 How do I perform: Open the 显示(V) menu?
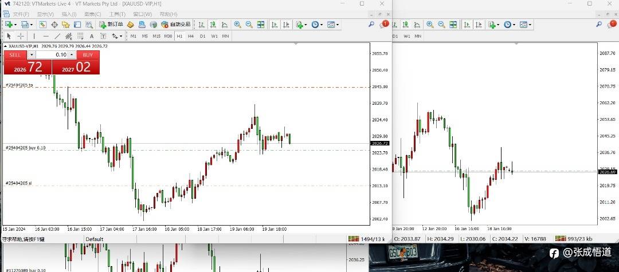coord(45,14)
